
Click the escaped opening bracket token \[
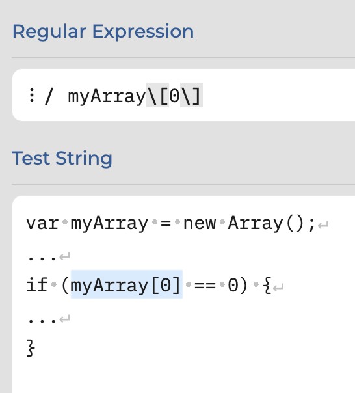[157, 96]
